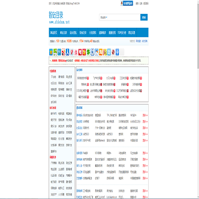Select the second tab in blue navigation bar

[x=64, y=33]
